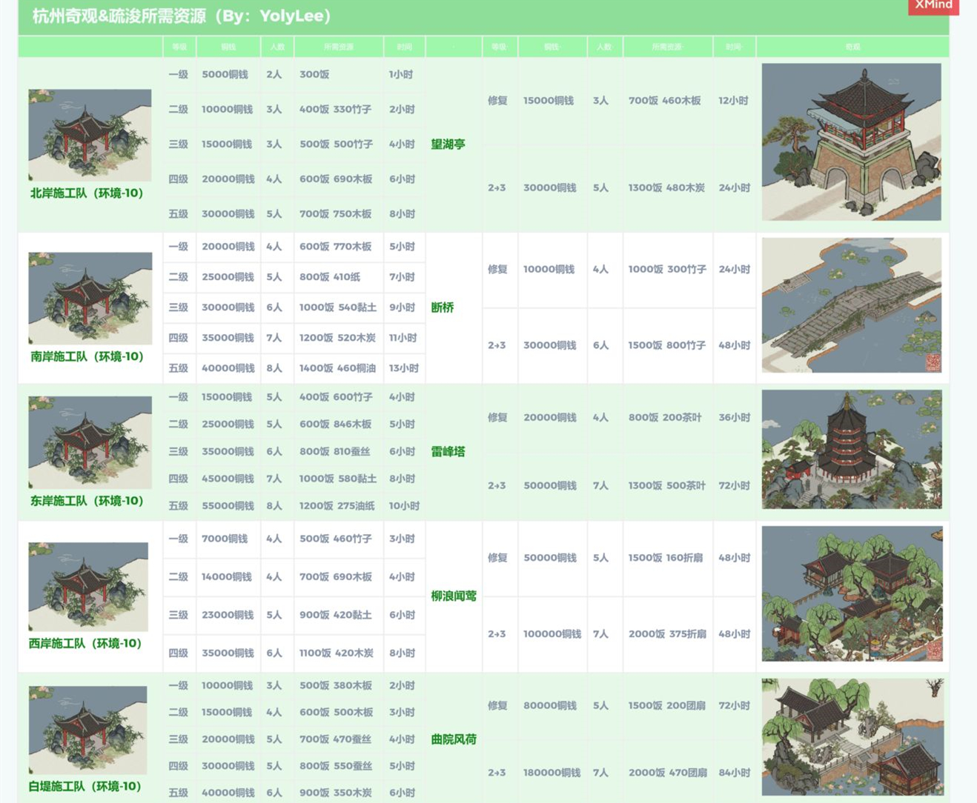The image size is (977, 803).
Task: Select the cell 800饭 200茶叶
Action: click(x=665, y=417)
